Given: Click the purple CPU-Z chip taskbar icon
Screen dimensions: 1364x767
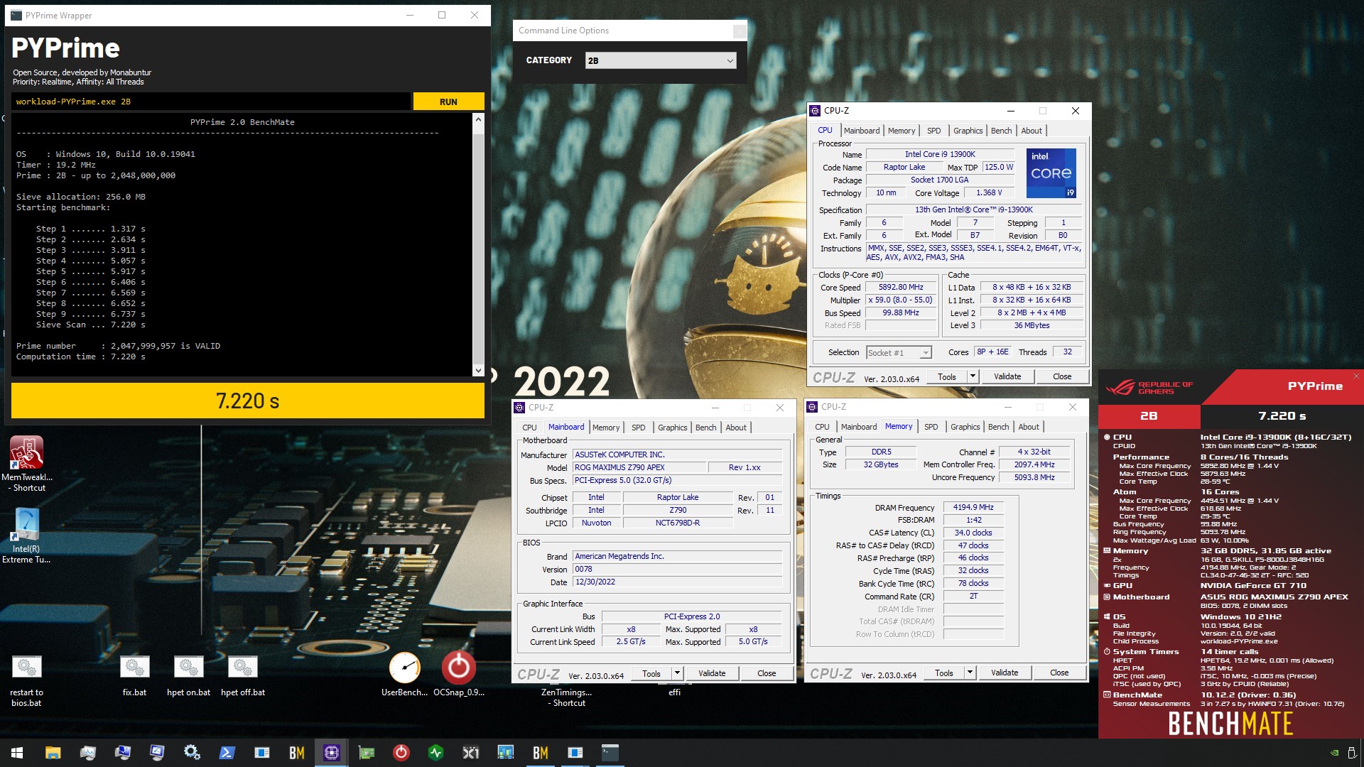Looking at the screenshot, I should 331,753.
